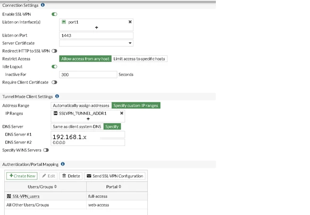Viewport: 310px width, 215px height.
Task: Click the Edit button
Action: (x=48, y=176)
